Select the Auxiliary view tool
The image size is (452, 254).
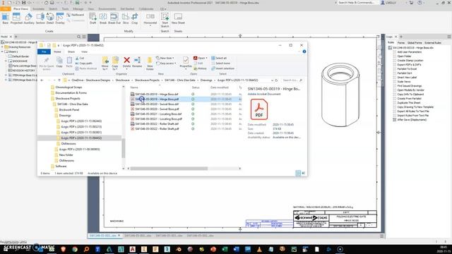point(29,19)
